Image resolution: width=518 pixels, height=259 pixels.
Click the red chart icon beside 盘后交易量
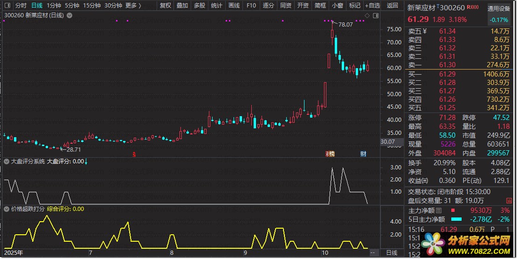[x=509, y=201]
